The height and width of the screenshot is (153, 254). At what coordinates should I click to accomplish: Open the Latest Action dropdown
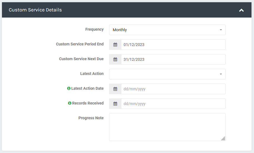point(167,74)
